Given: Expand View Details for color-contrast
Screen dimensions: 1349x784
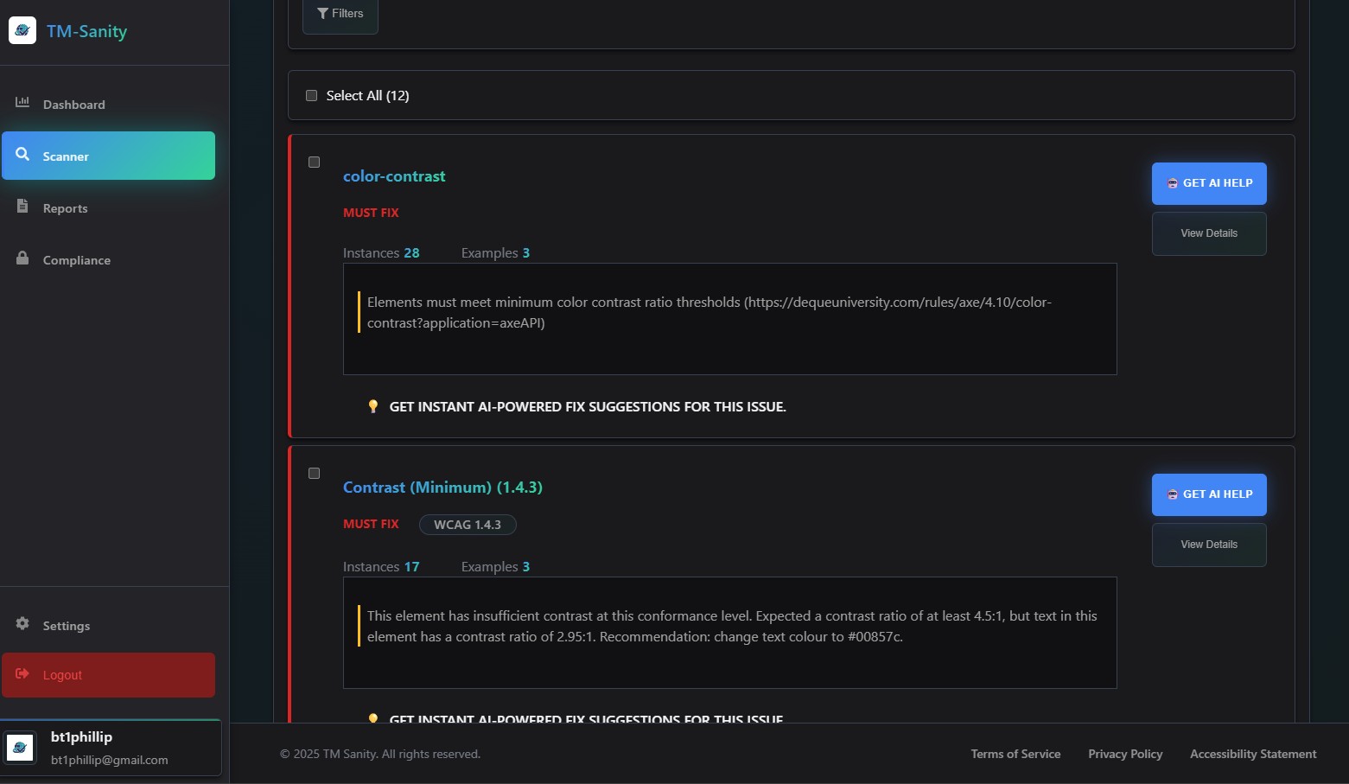Looking at the screenshot, I should click(1208, 233).
